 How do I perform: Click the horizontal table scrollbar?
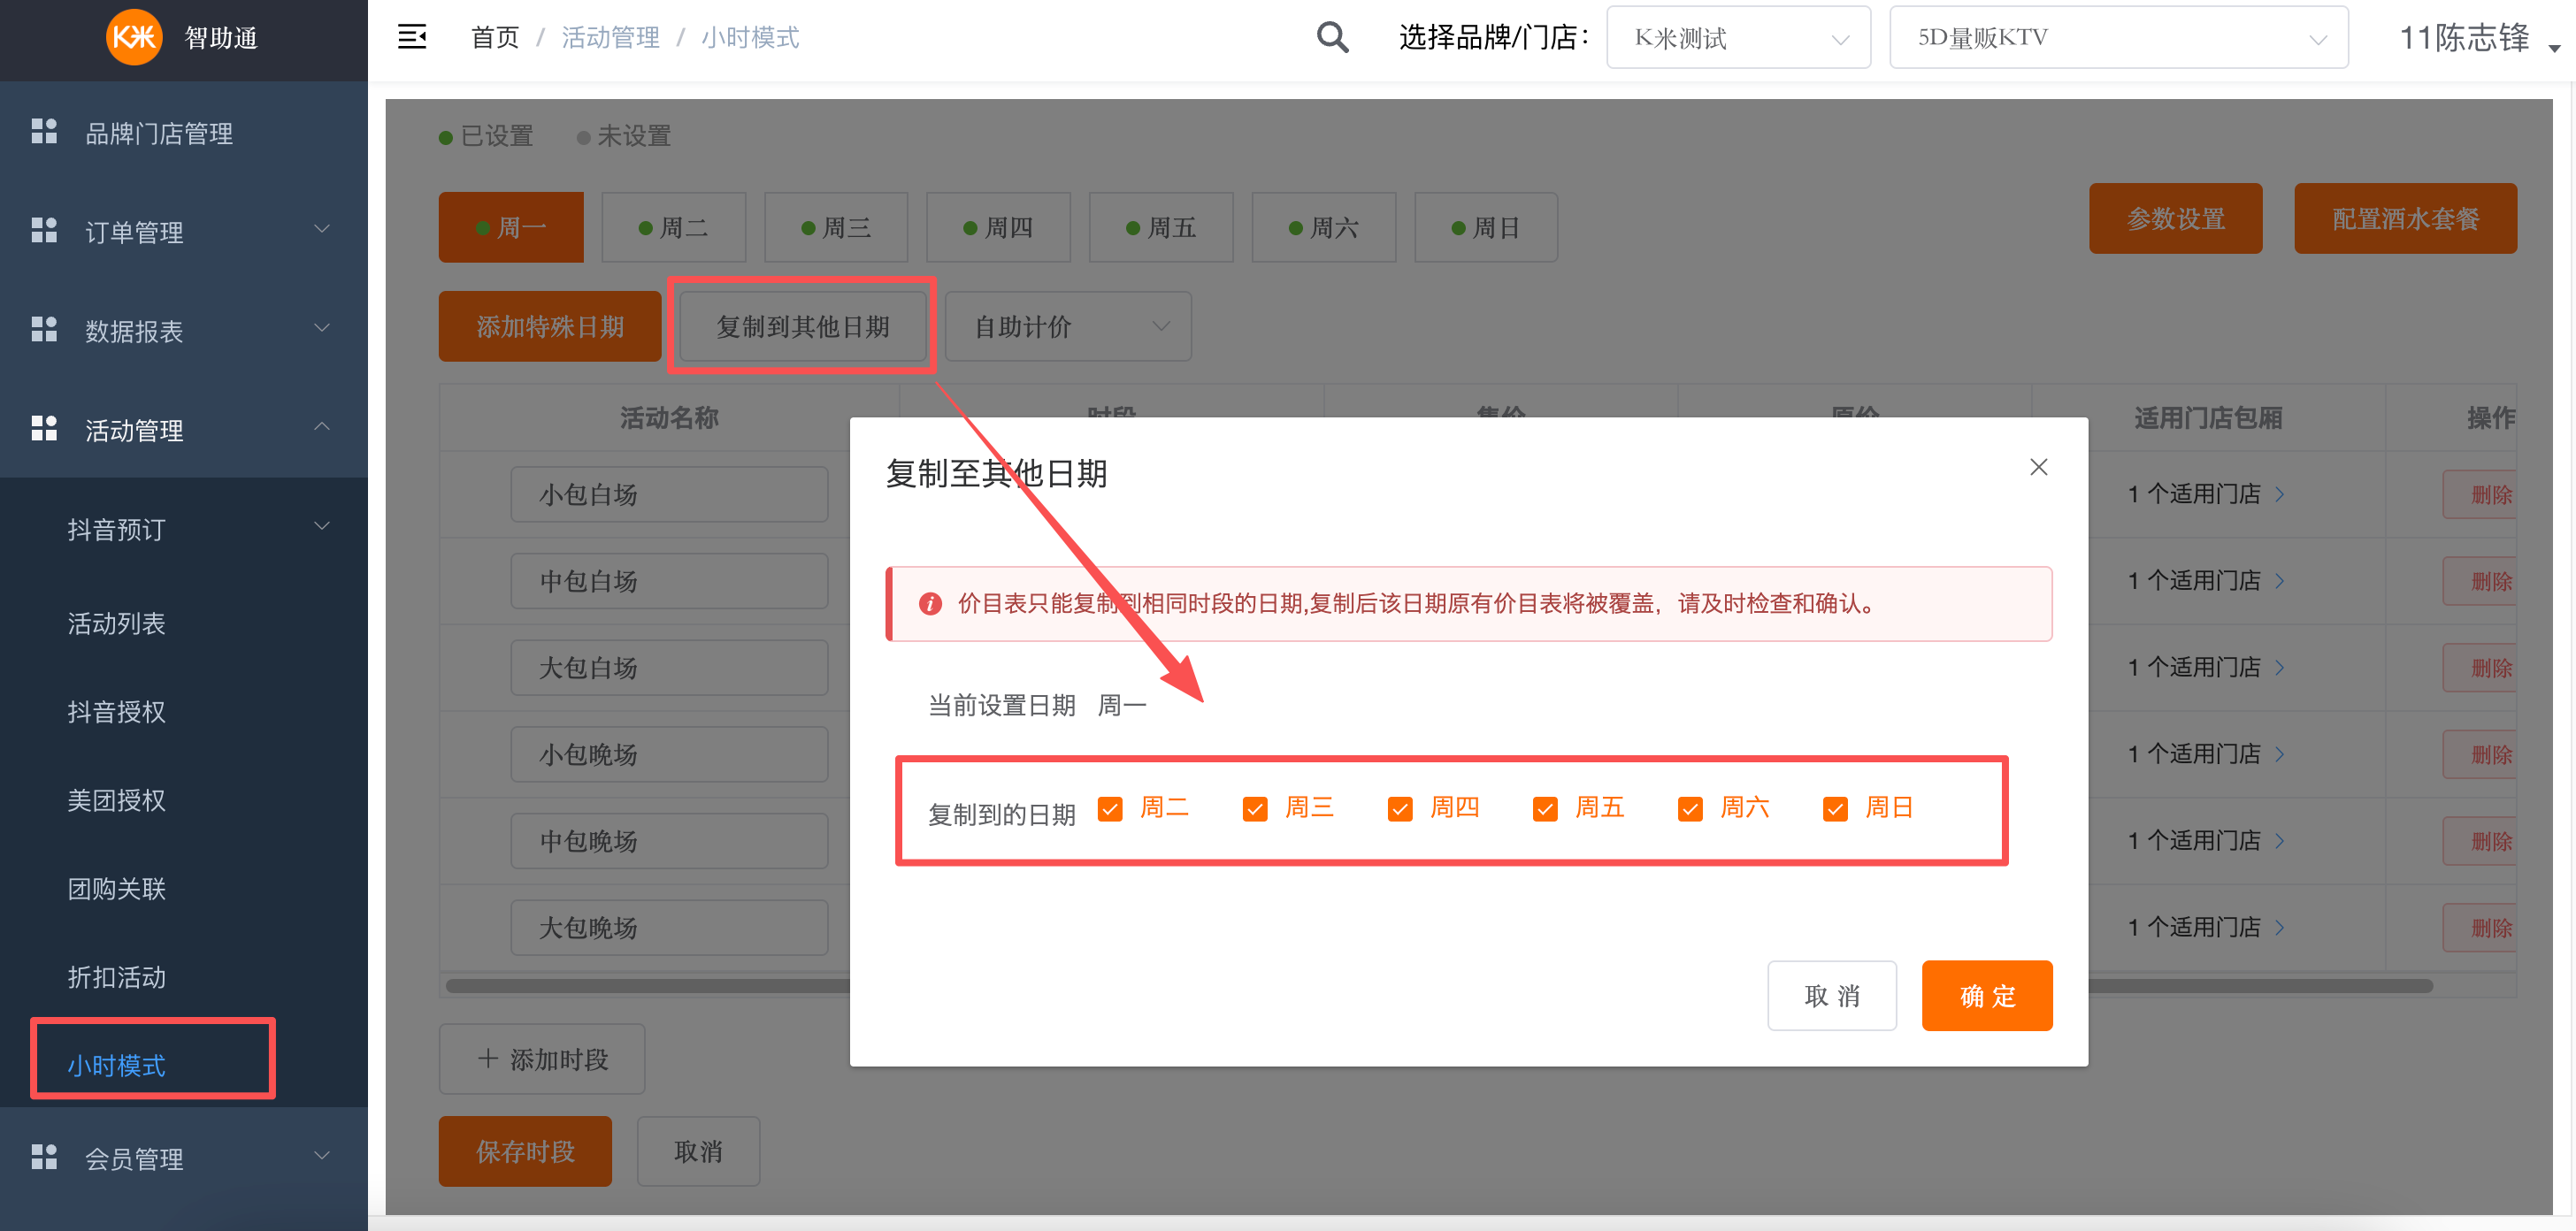click(x=1440, y=986)
